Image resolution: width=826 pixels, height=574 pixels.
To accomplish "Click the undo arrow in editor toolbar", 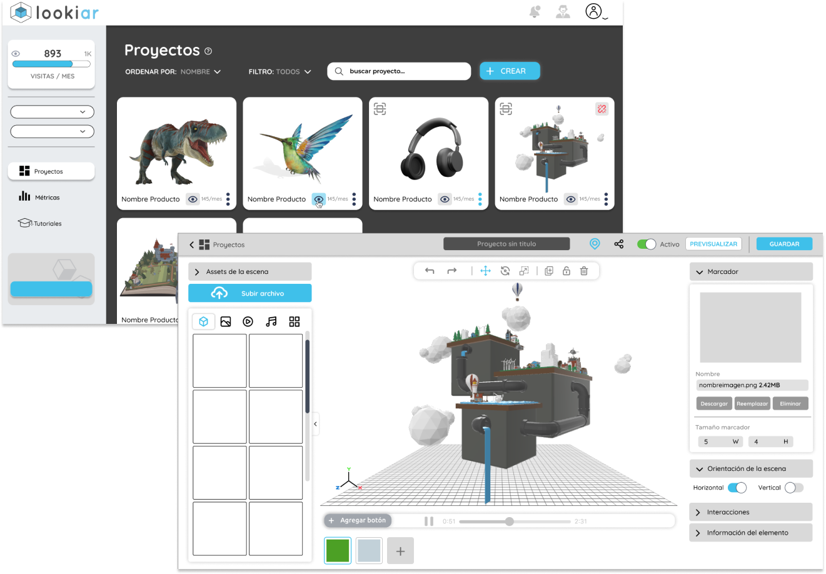I will point(430,271).
